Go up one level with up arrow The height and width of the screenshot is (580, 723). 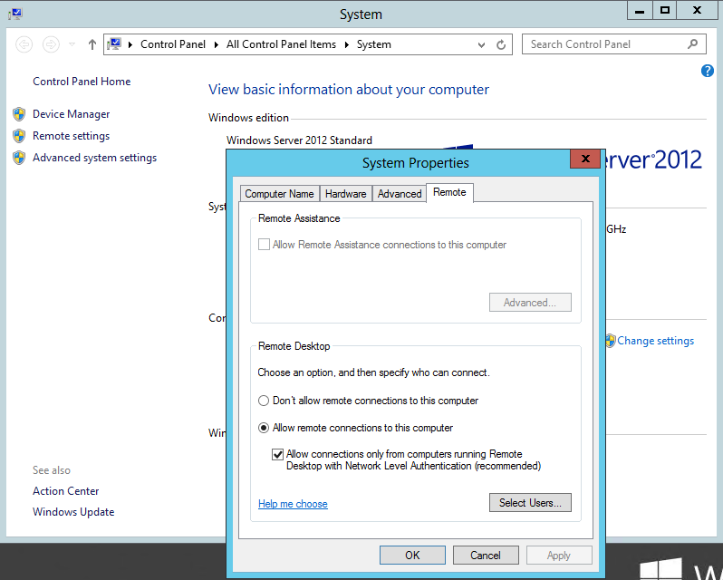pos(92,44)
